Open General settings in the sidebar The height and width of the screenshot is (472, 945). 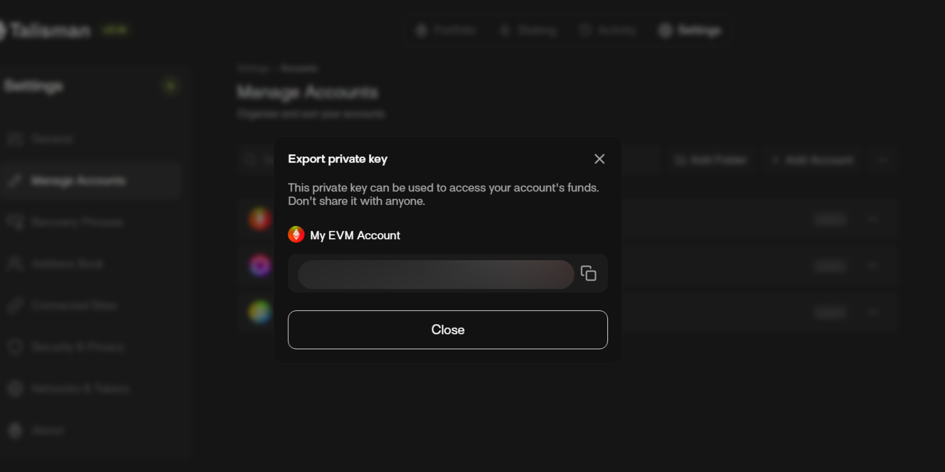(x=51, y=139)
